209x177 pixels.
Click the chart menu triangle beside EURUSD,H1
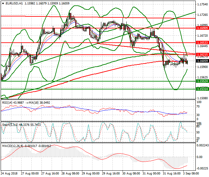pyautogui.click(x=3, y=3)
